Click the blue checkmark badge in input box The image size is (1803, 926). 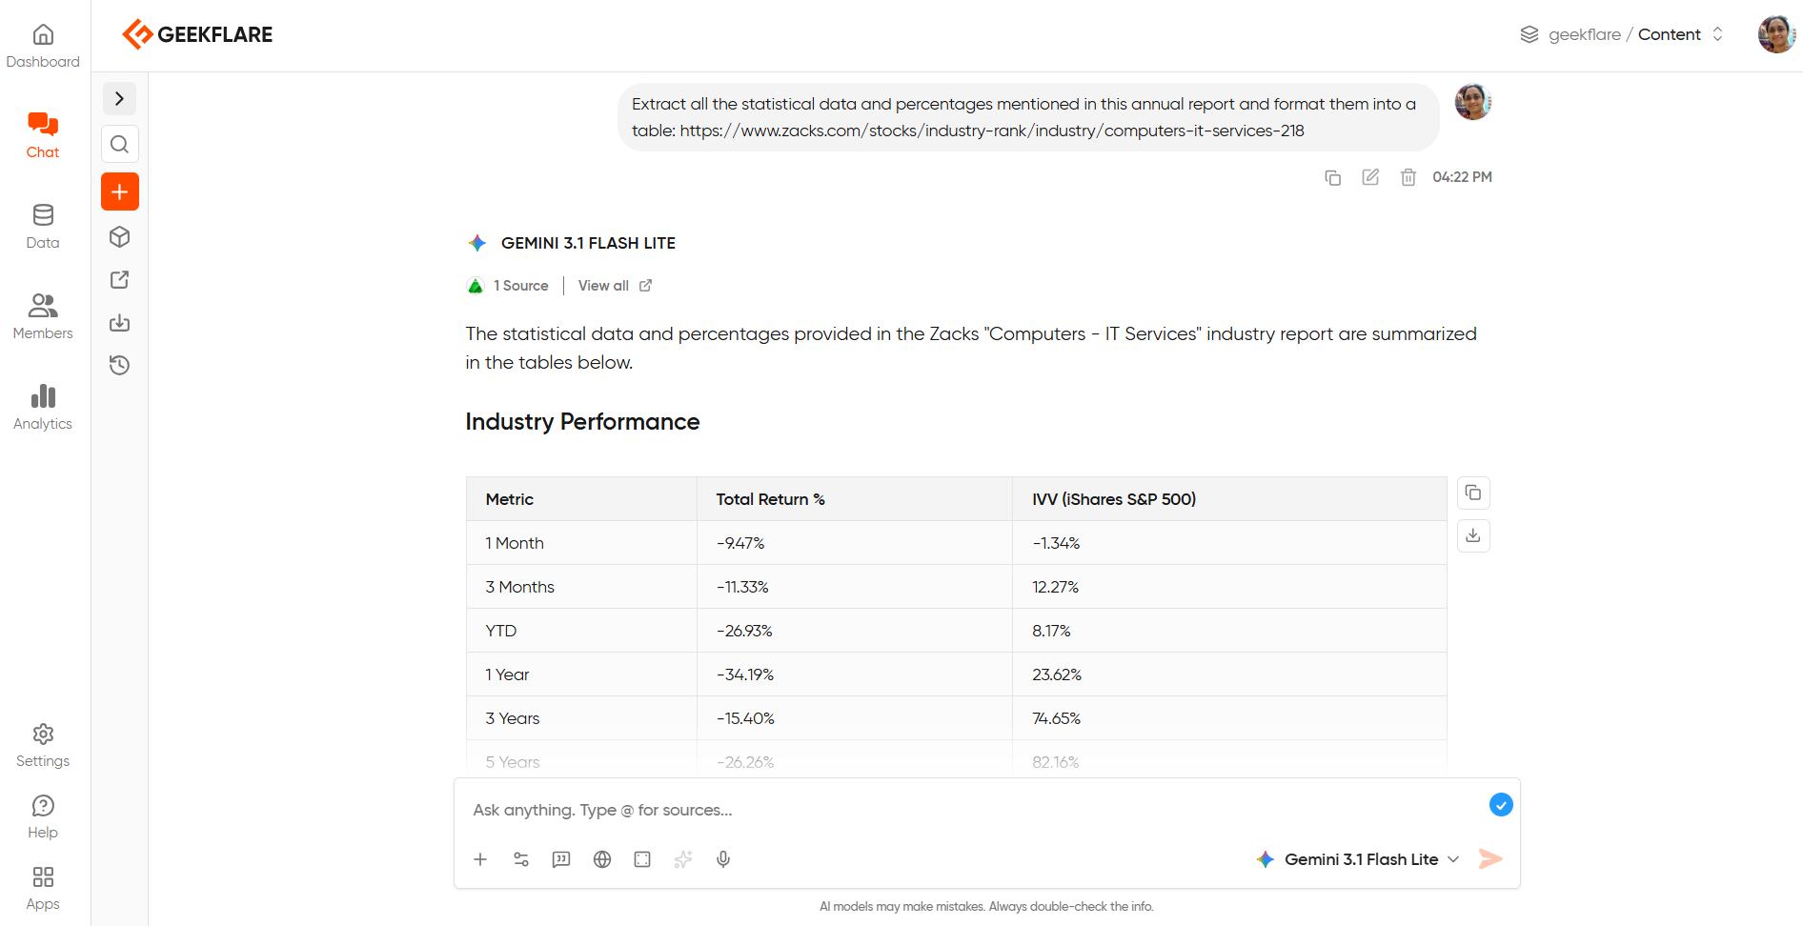click(1501, 805)
